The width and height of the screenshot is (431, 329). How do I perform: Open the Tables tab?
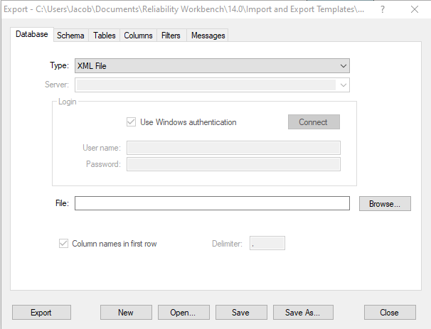click(105, 36)
